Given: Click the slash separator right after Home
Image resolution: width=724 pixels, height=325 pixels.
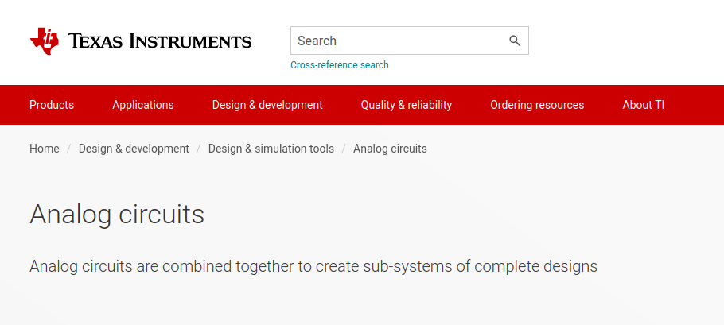Looking at the screenshot, I should [x=68, y=149].
